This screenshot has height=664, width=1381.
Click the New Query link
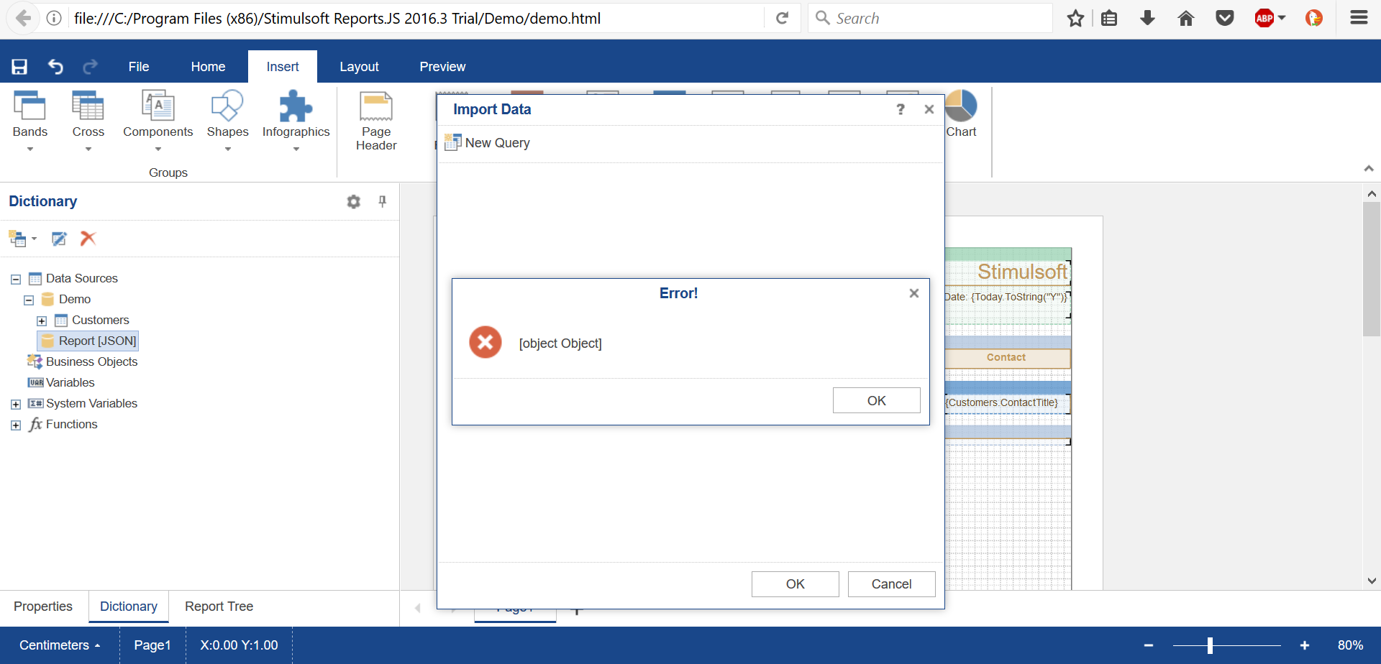coord(498,143)
